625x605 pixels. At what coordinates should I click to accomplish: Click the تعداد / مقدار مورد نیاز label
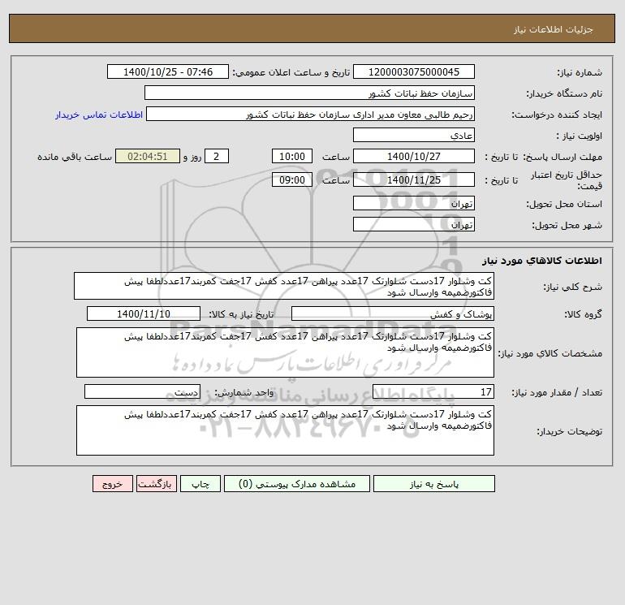(557, 392)
